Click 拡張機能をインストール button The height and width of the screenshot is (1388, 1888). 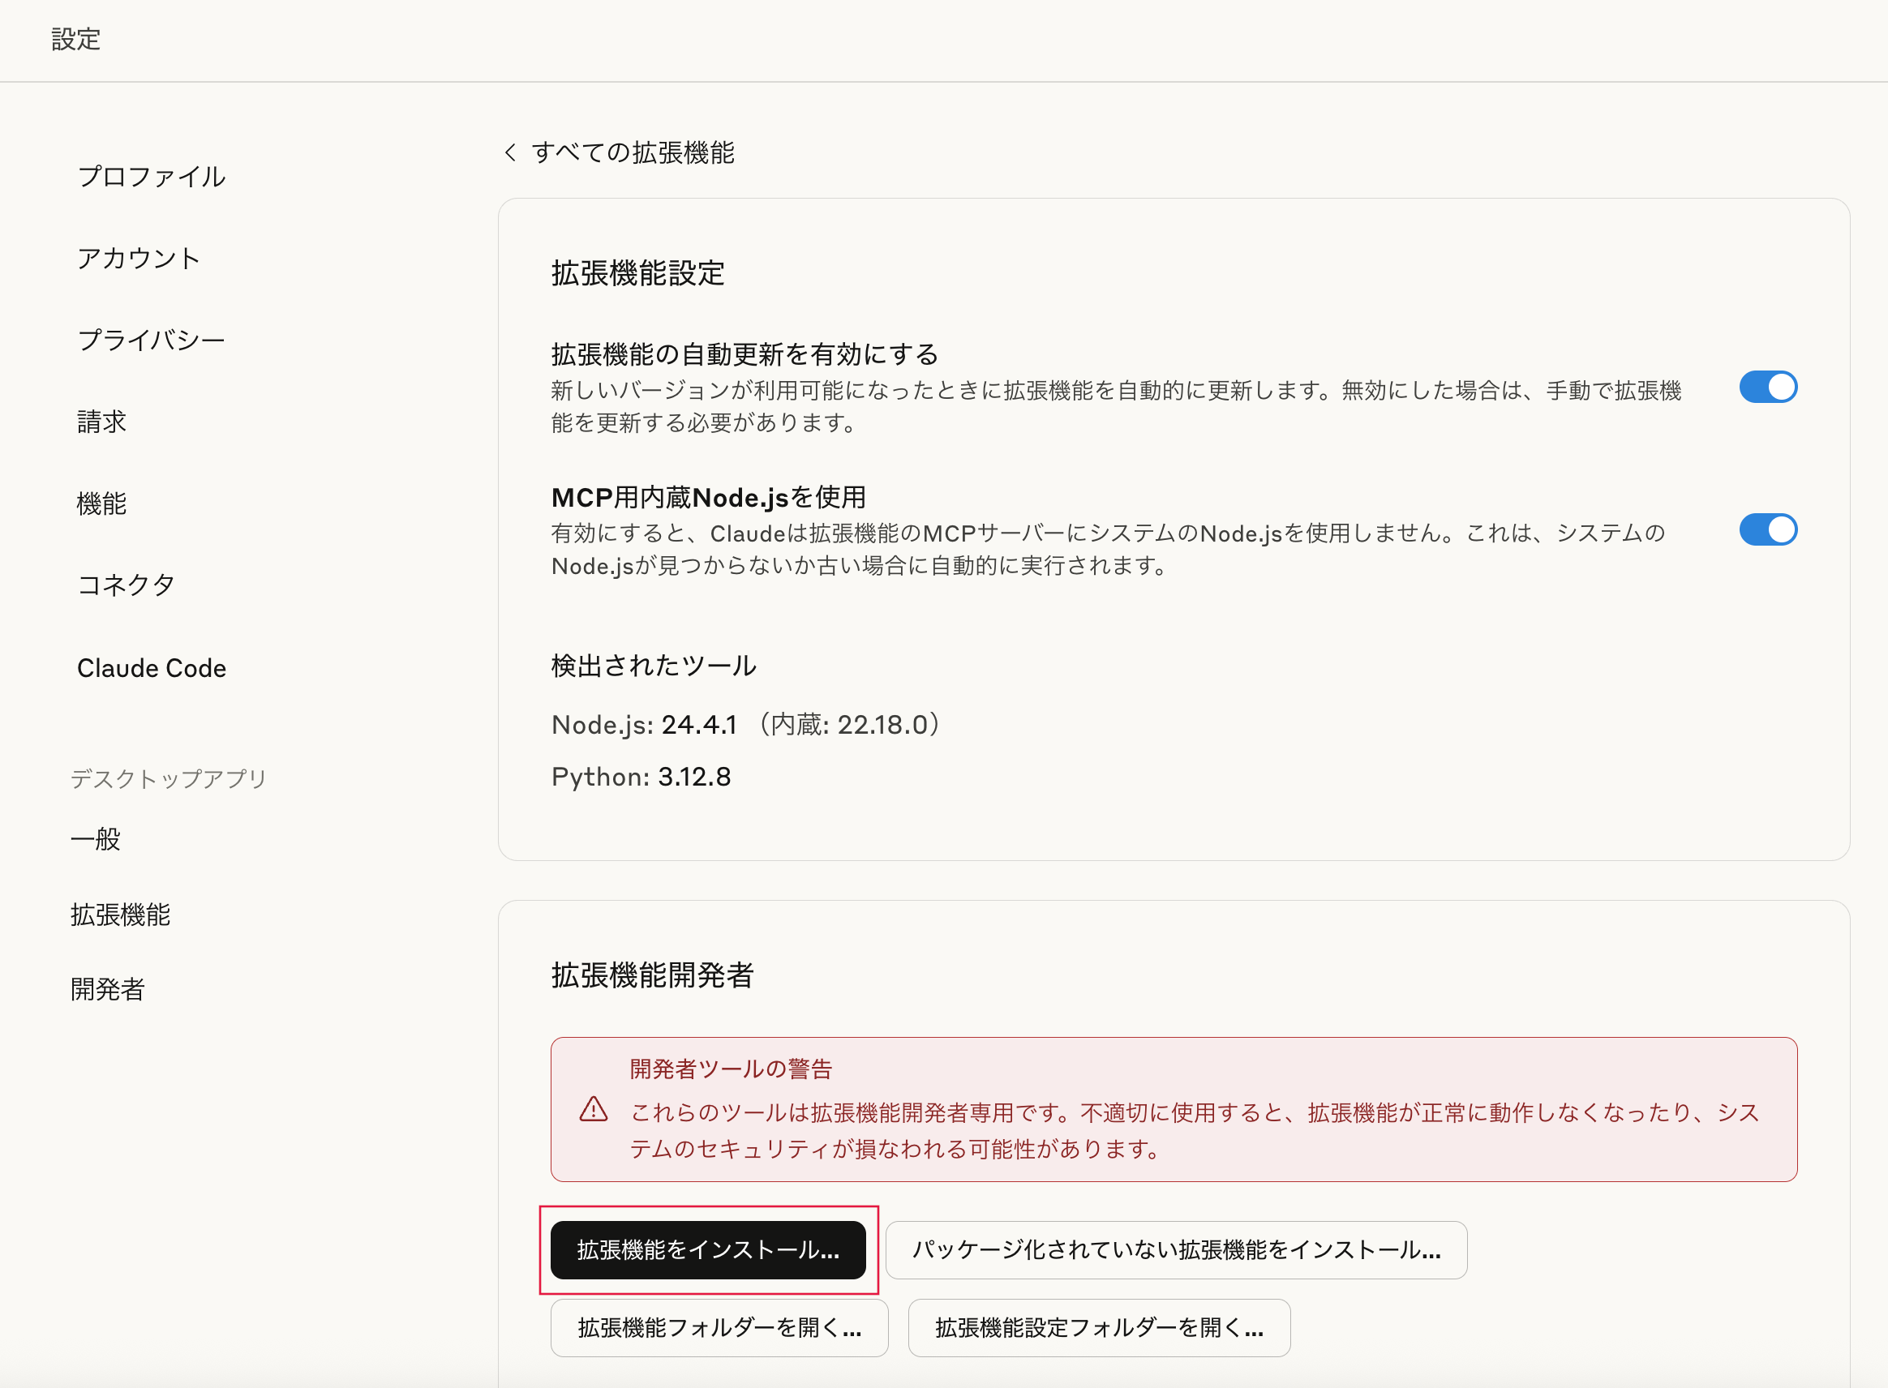(708, 1250)
